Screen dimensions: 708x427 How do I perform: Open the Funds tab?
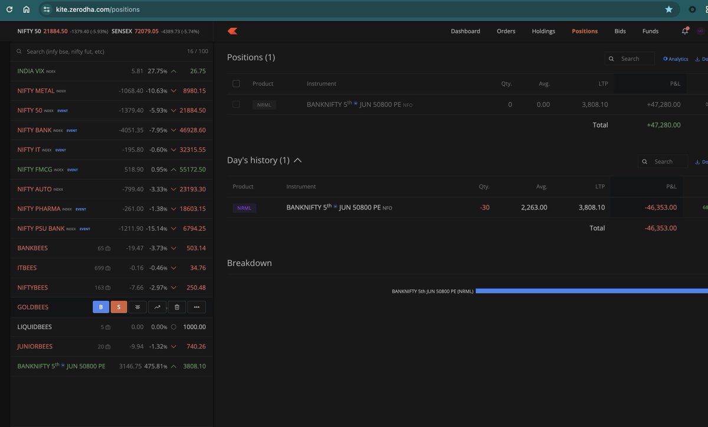[650, 31]
